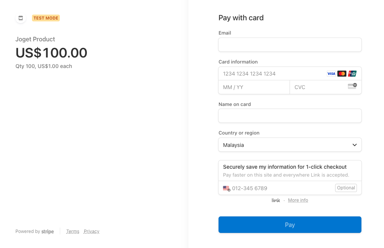Click the UnionPay card logo
Image resolution: width=384 pixels, height=248 pixels.
(x=352, y=74)
